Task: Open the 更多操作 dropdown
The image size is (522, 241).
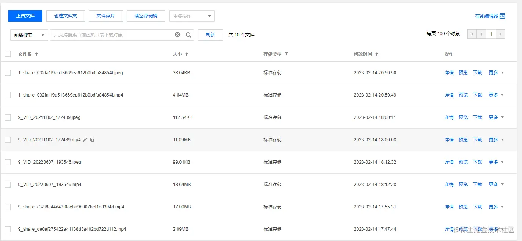Action: tap(192, 16)
